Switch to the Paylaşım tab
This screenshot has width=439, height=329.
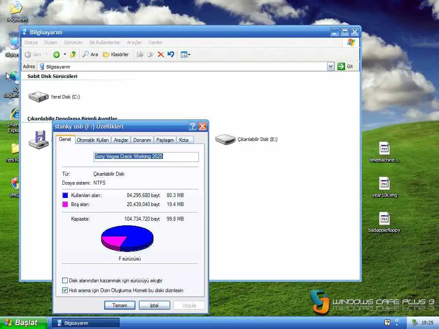point(165,140)
